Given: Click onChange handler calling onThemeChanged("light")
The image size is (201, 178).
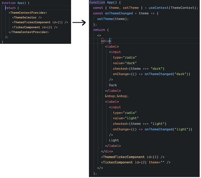Looking at the screenshot, I should pyautogui.click(x=153, y=129).
